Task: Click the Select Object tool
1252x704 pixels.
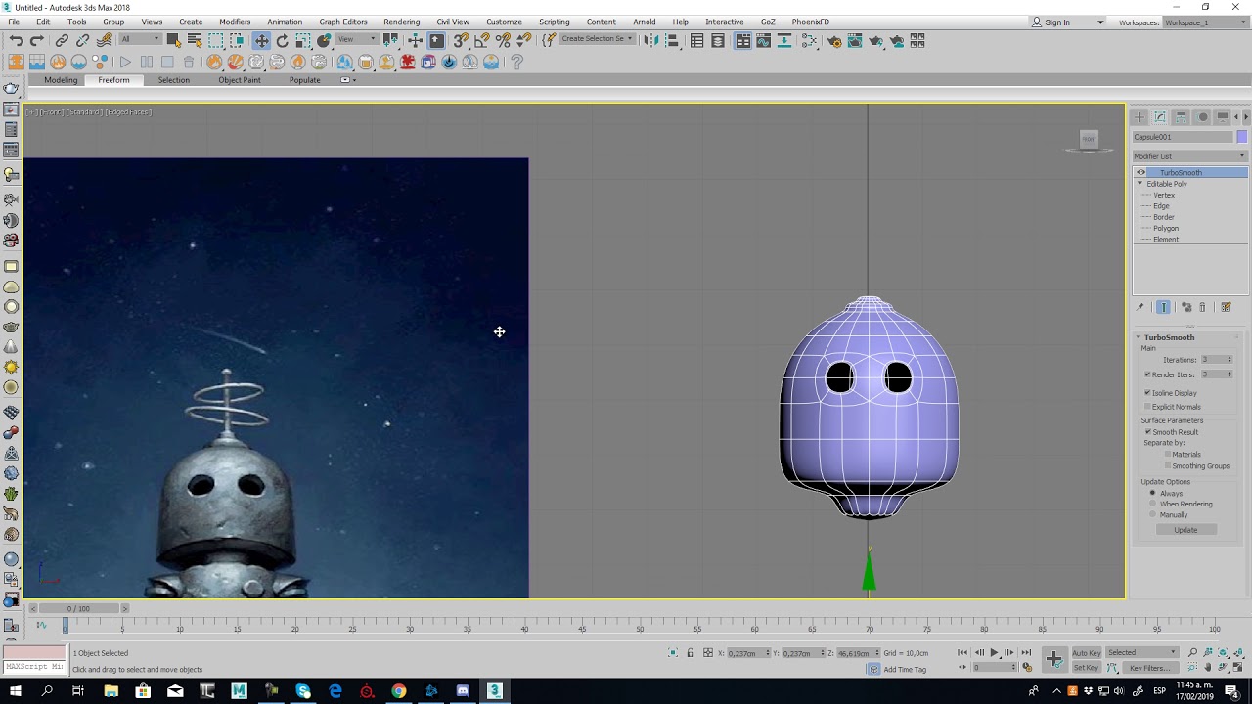Action: (x=174, y=40)
